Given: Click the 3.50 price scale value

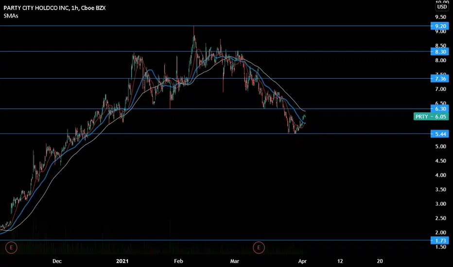Looking at the screenshot, I should point(440,189).
